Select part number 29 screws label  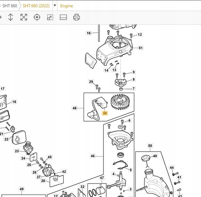click(91, 82)
